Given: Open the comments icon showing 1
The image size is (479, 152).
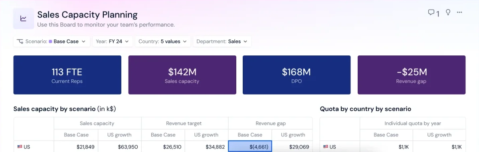Looking at the screenshot, I should tap(433, 13).
